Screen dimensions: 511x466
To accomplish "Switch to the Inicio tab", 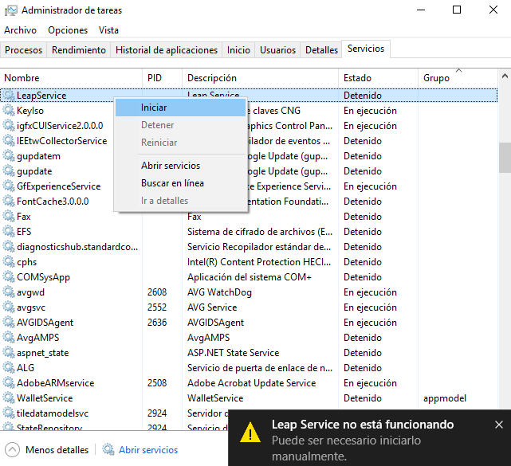I will [x=238, y=50].
